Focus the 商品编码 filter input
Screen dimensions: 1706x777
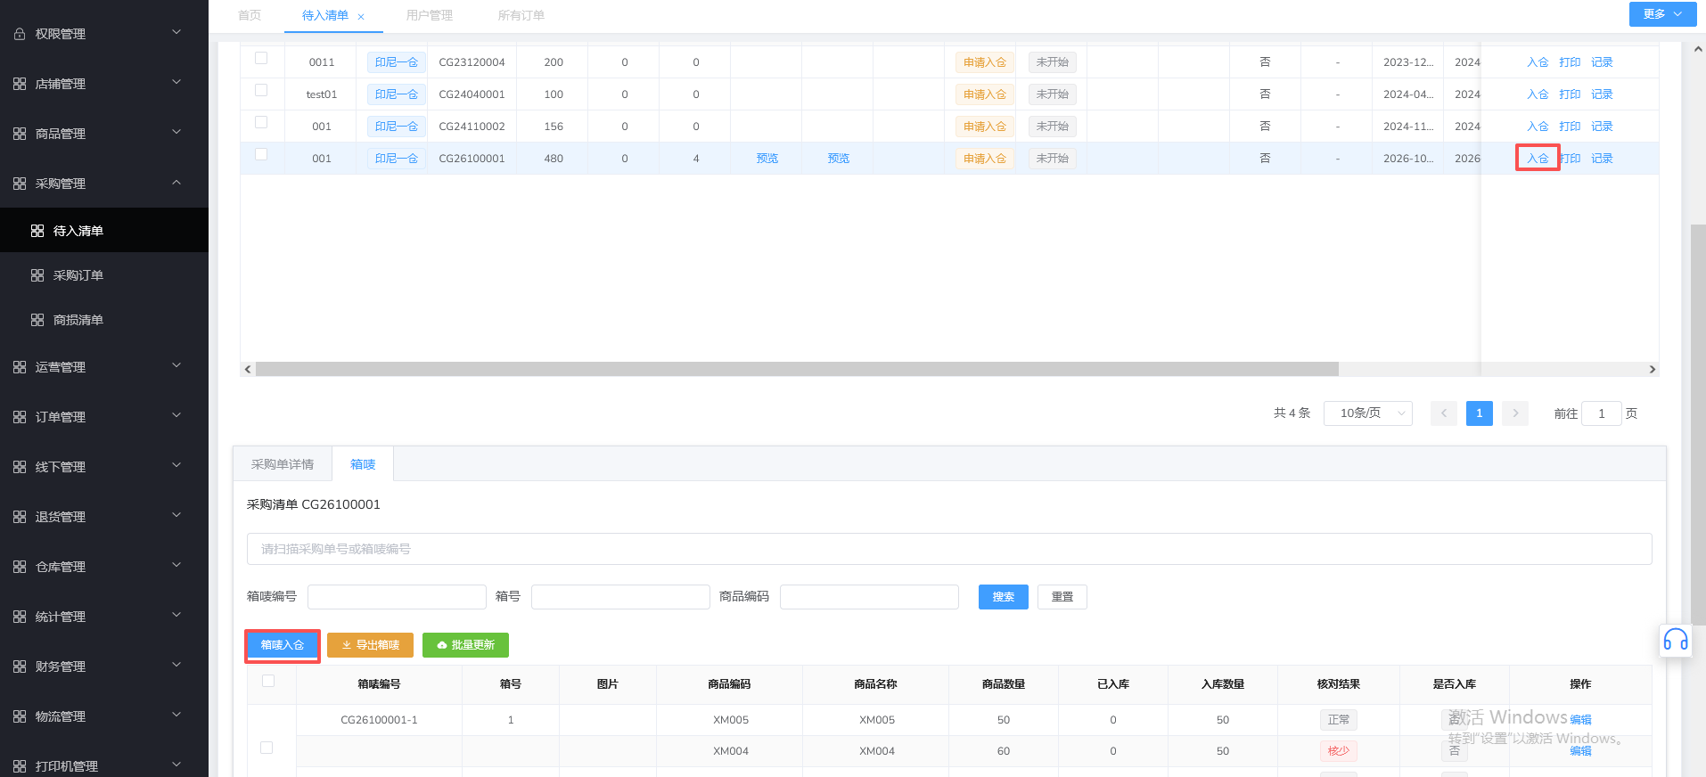pyautogui.click(x=869, y=597)
